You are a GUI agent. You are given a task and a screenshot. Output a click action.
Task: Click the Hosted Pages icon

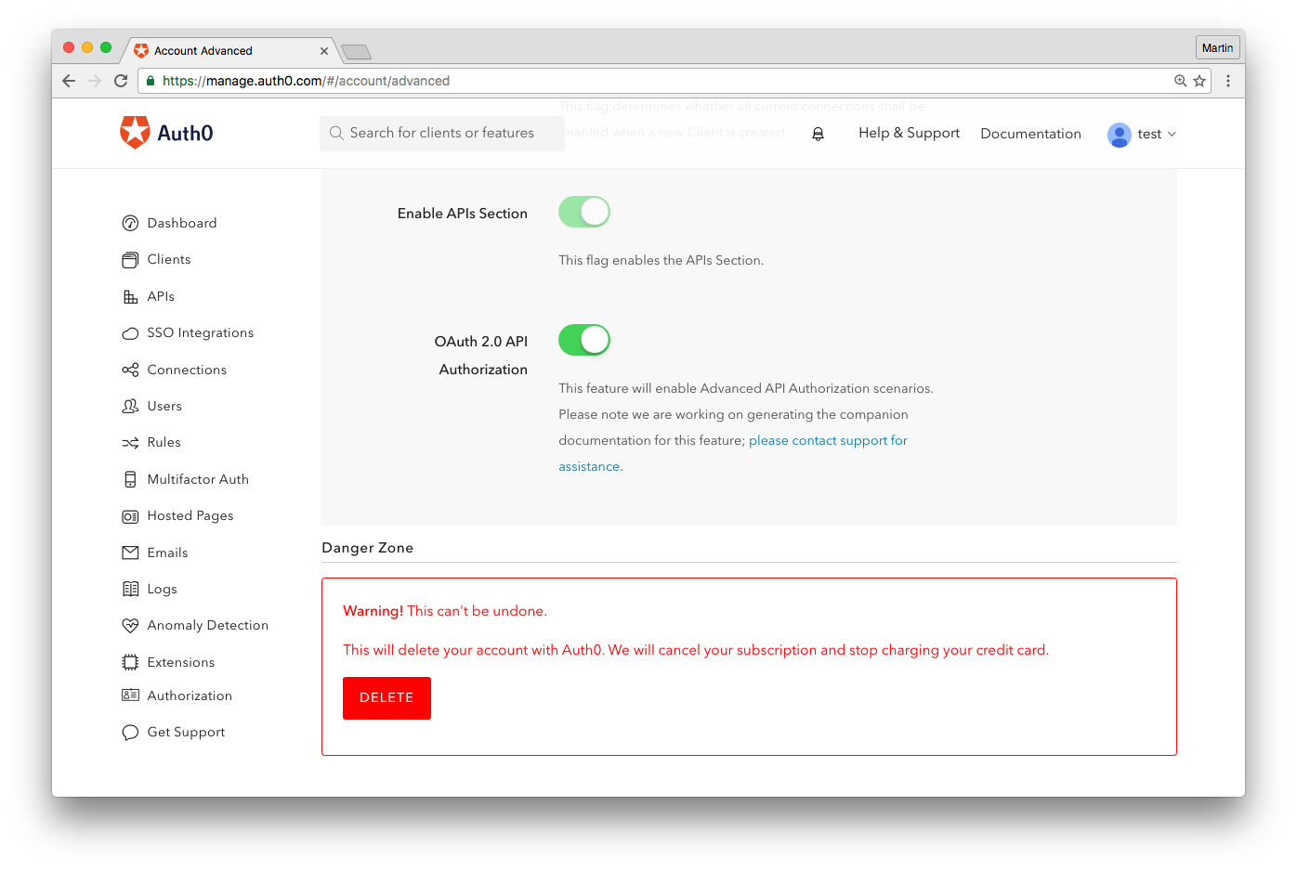pos(130,516)
